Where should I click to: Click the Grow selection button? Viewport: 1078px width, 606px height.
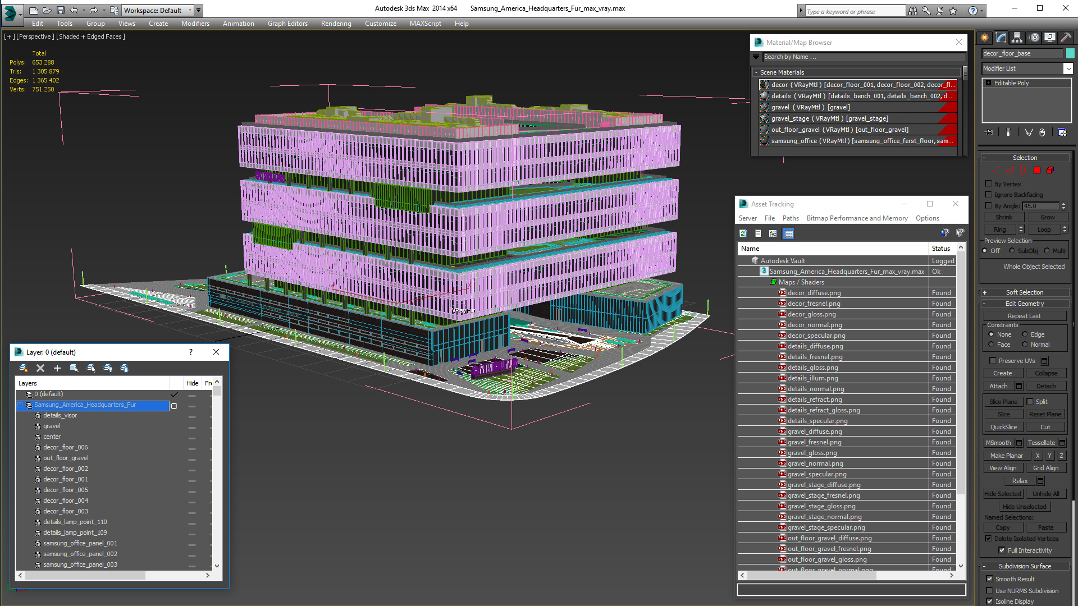pos(1047,217)
